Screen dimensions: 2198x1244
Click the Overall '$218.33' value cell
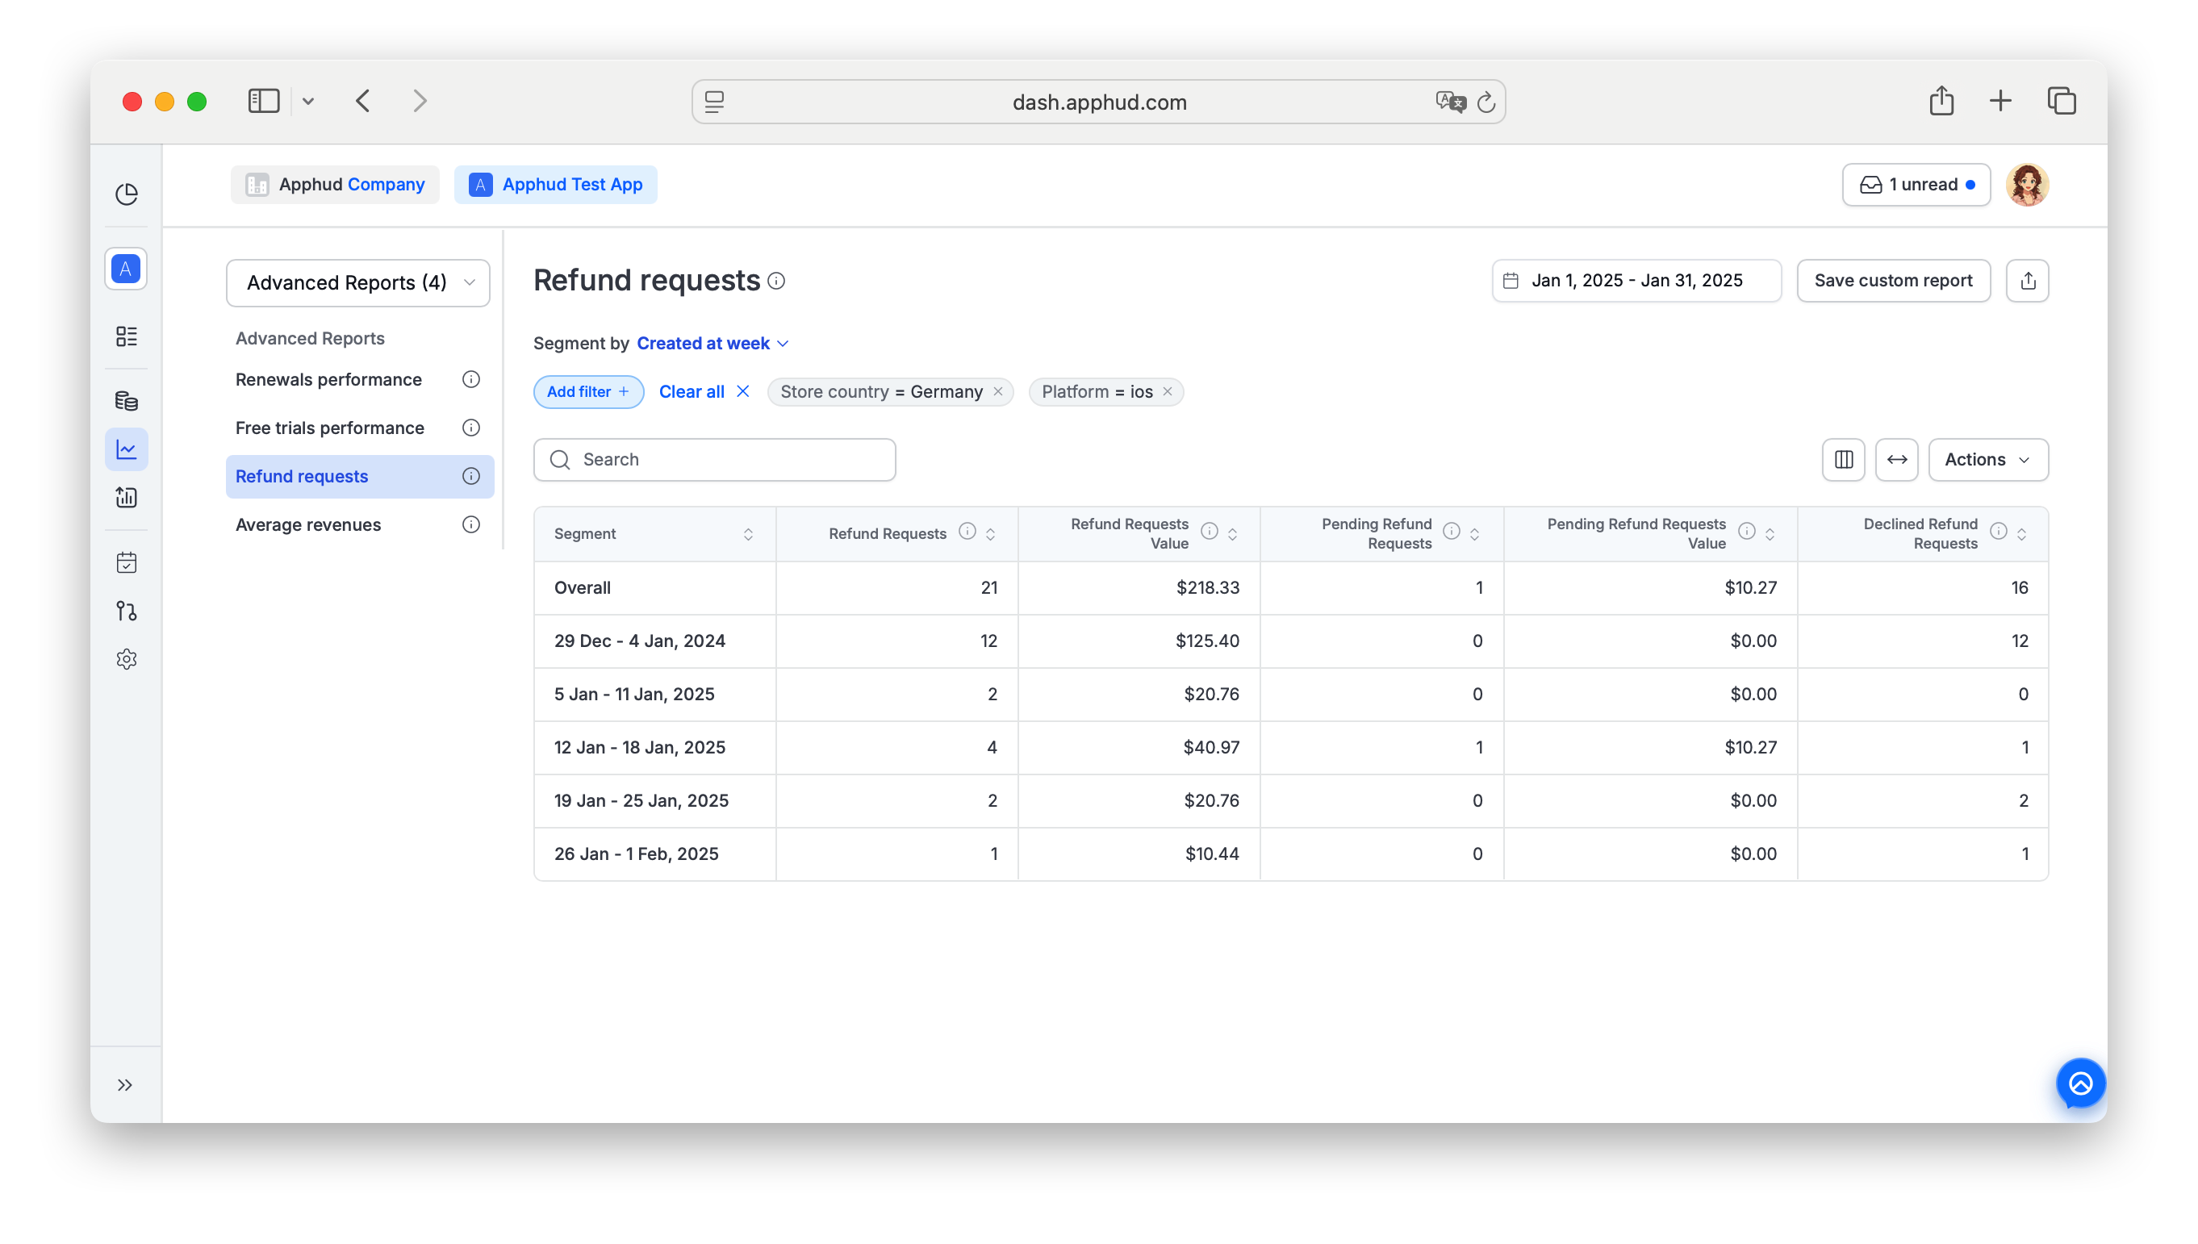click(x=1139, y=588)
